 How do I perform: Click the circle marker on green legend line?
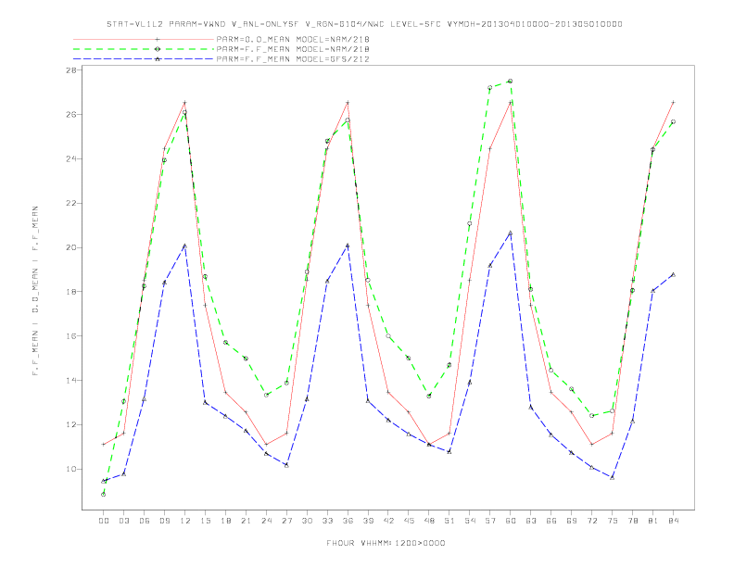158,49
